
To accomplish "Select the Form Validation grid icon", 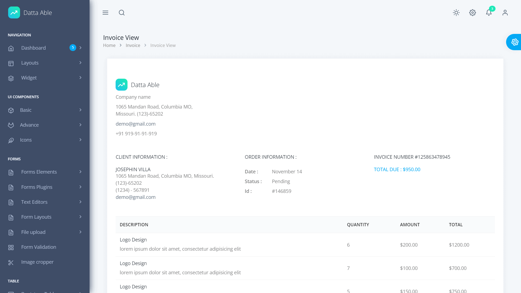I will pyautogui.click(x=11, y=247).
